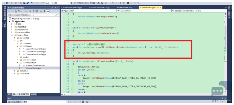Collapse the Application project node

(9, 21)
